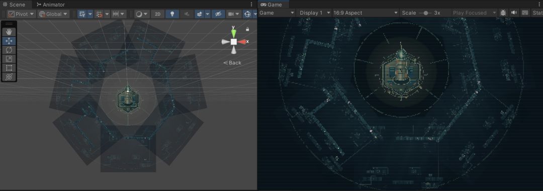Open the Game view mode dropdown
This screenshot has height=191, width=543.
tap(277, 13)
